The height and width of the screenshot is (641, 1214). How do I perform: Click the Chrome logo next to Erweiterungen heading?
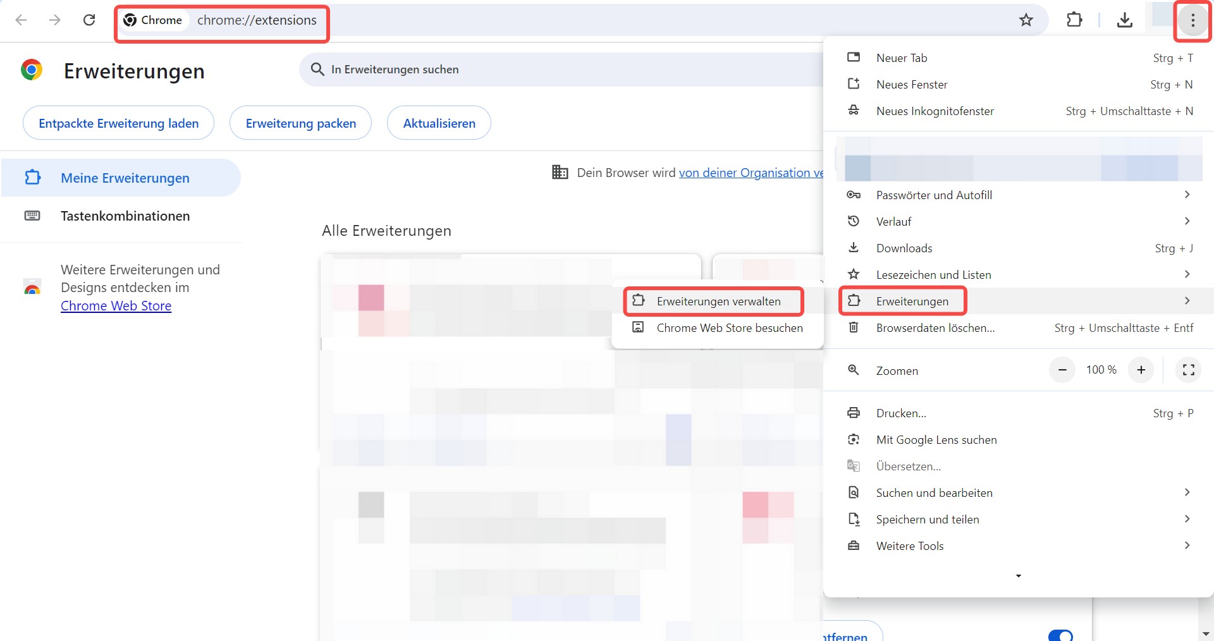[32, 70]
